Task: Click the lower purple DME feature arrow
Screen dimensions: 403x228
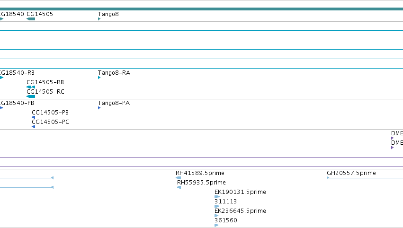Action: point(392,148)
